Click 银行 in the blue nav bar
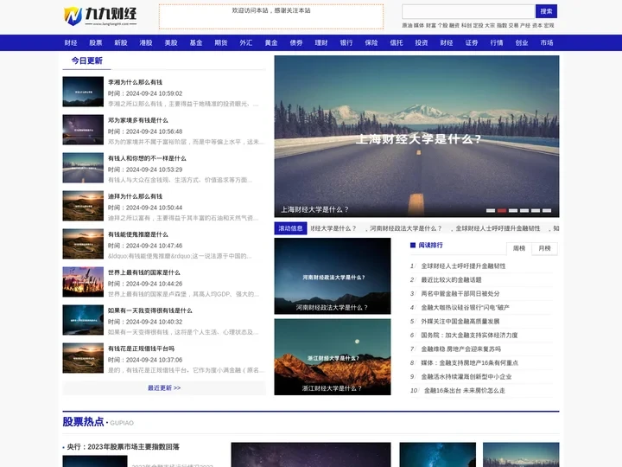This screenshot has height=467, width=622. [x=346, y=43]
